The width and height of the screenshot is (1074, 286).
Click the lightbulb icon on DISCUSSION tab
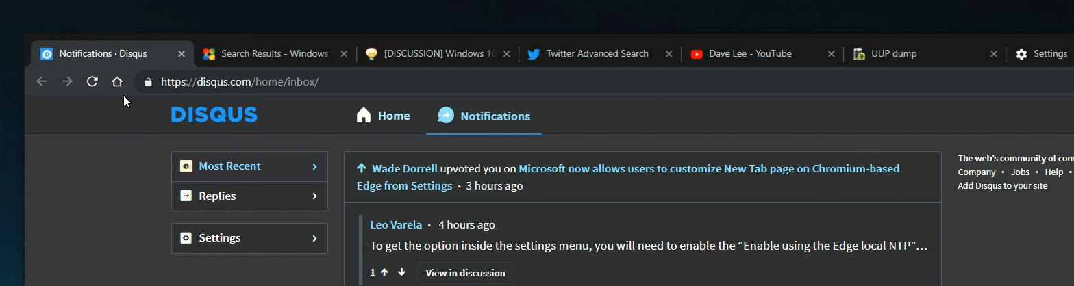tap(371, 54)
